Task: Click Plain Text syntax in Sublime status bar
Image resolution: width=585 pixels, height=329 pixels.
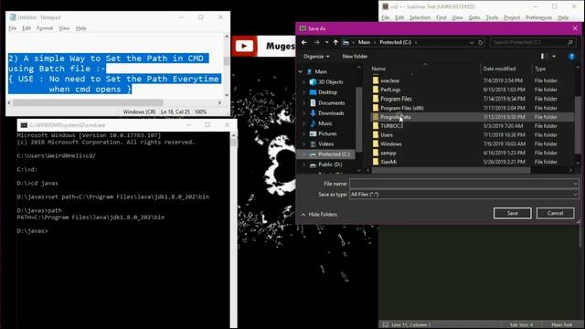Action: (561, 325)
